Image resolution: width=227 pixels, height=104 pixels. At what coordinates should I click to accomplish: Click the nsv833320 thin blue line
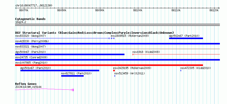point(62,38)
